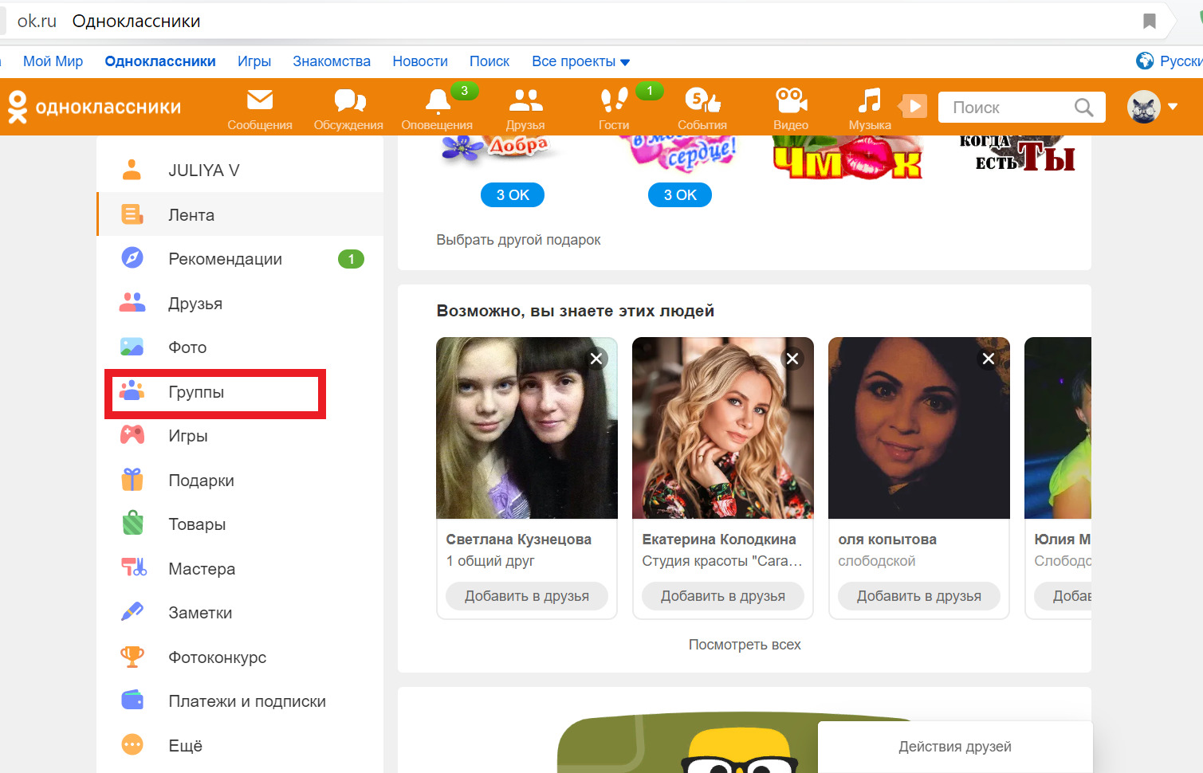Click the Мастера tools icon

tap(133, 567)
